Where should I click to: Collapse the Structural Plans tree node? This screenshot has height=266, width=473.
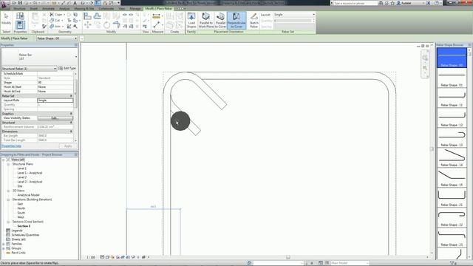coord(8,164)
